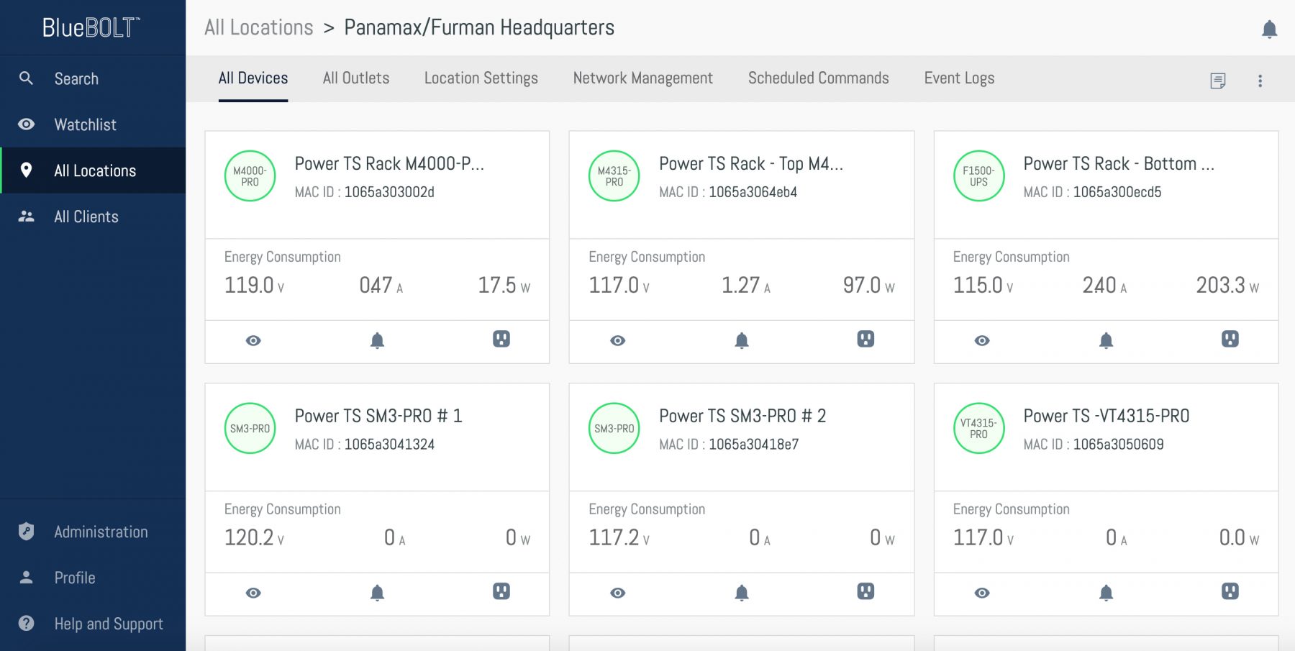Viewport: 1295px width, 651px height.
Task: Switch to the All Devices tab
Action: click(x=253, y=78)
